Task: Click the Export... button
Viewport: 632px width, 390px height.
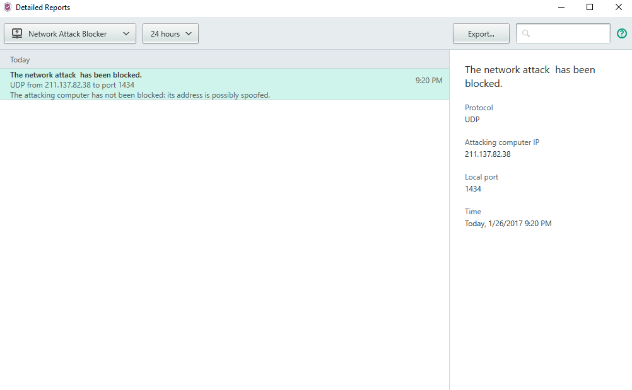Action: (x=481, y=33)
